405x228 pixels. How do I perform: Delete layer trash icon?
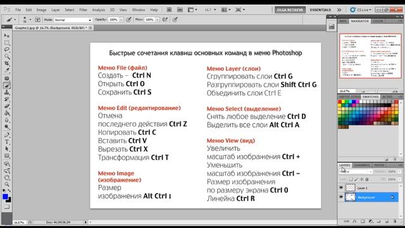(x=395, y=222)
